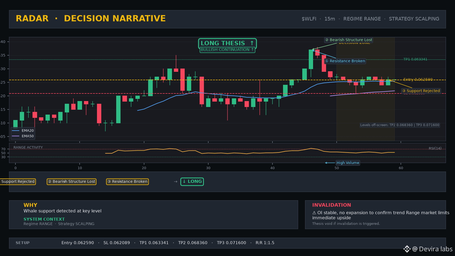
Task: Click the R:R 1:1.5 value in the setup bar
Action: pos(265,243)
